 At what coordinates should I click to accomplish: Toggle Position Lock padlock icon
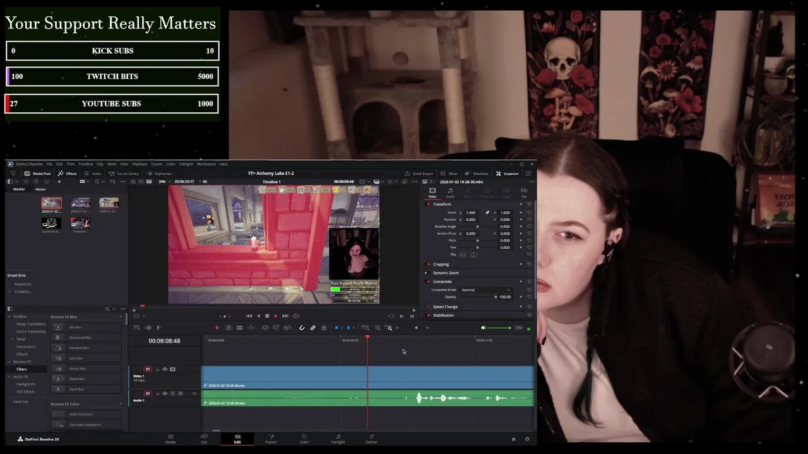[x=324, y=328]
